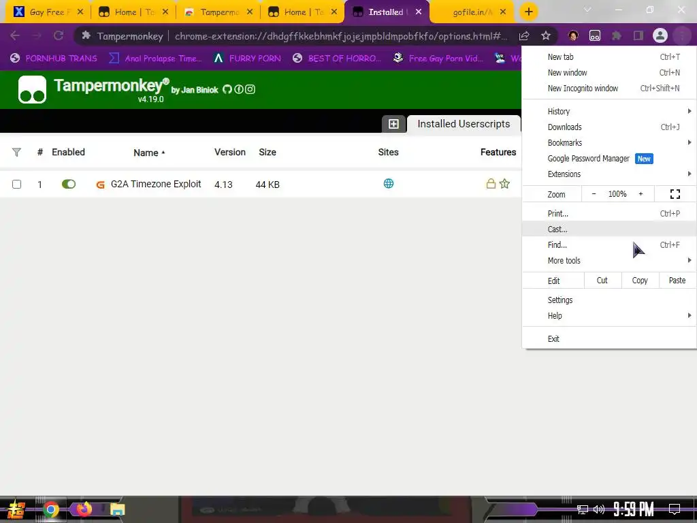Open Firefox from the taskbar
This screenshot has width=697, height=523.
click(x=84, y=509)
